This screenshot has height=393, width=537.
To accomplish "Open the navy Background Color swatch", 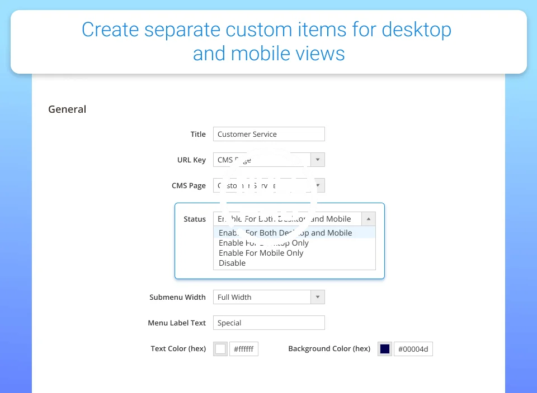I will click(385, 349).
